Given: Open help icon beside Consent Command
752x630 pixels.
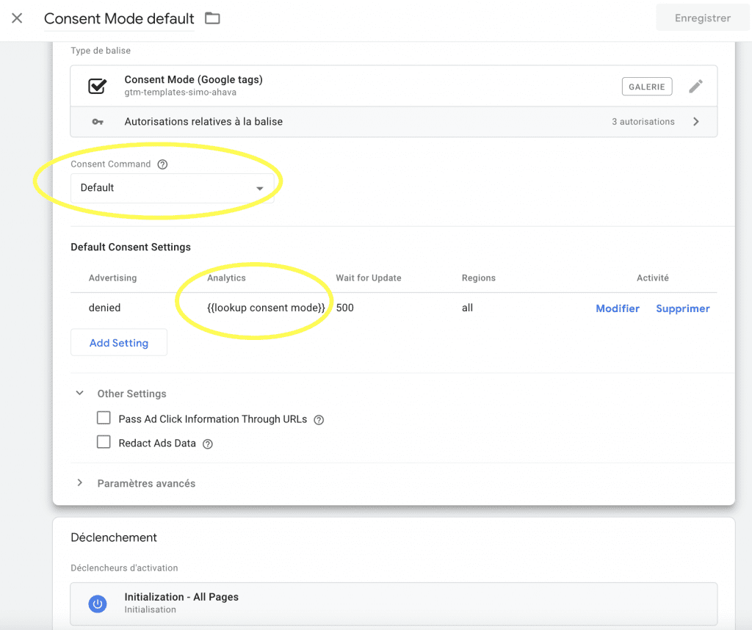Looking at the screenshot, I should coord(163,164).
